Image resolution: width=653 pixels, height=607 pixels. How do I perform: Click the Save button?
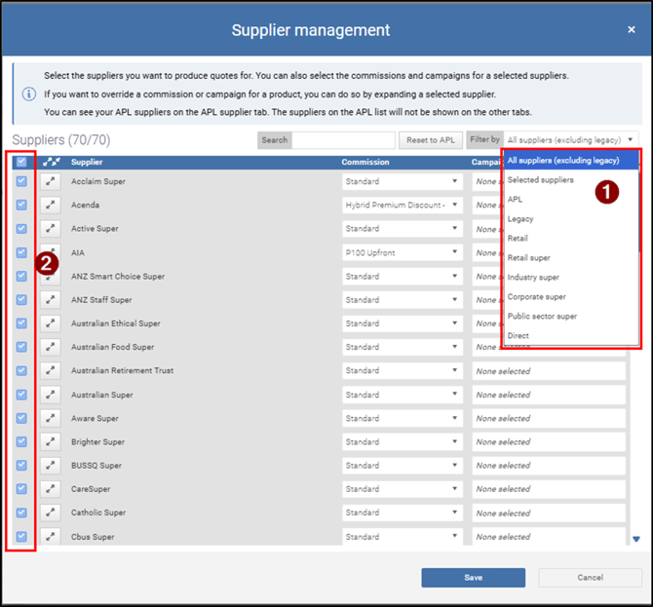coord(473,578)
